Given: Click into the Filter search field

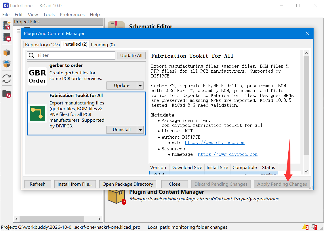Looking at the screenshot, I should tap(71, 55).
